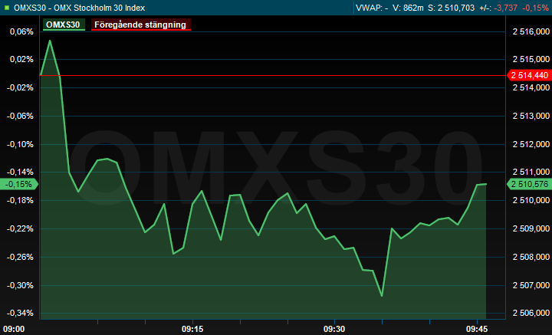This screenshot has height=335, width=552.
Task: Click the 09:00 time axis label
Action: point(14,329)
